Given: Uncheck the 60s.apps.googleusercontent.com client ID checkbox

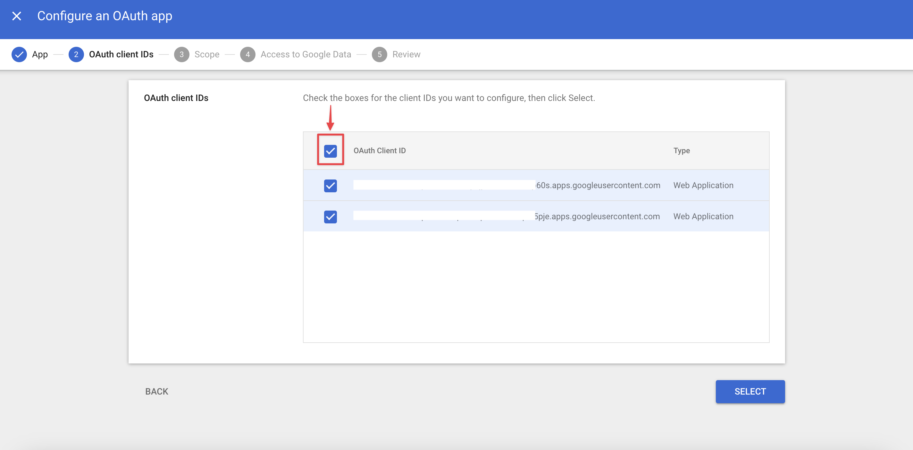Looking at the screenshot, I should tap(330, 185).
